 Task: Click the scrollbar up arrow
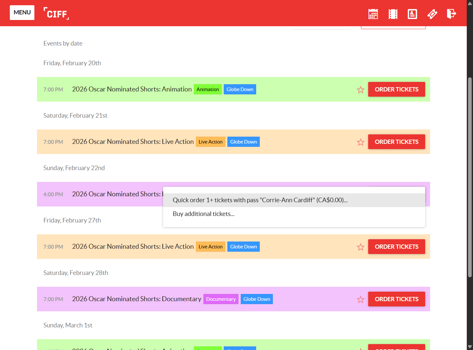[x=470, y=3]
